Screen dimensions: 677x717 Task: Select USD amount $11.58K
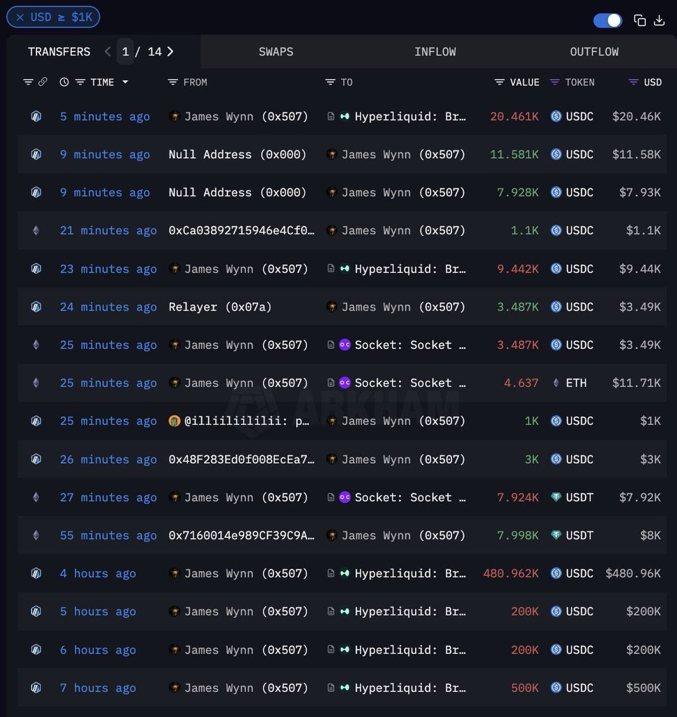(x=636, y=155)
